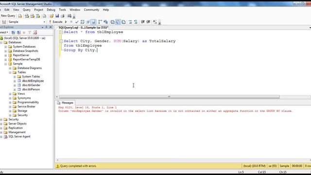Click the Open File folder icon
The height and width of the screenshot is (175, 311).
coord(52,16)
